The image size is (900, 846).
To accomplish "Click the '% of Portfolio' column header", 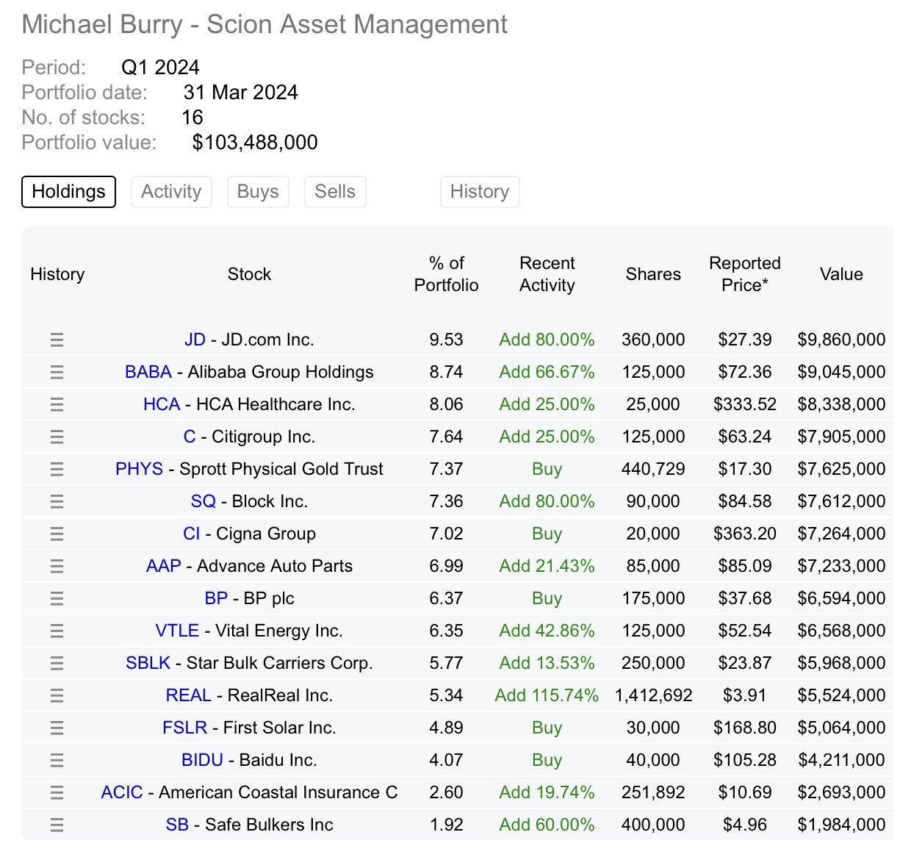I will pos(446,274).
